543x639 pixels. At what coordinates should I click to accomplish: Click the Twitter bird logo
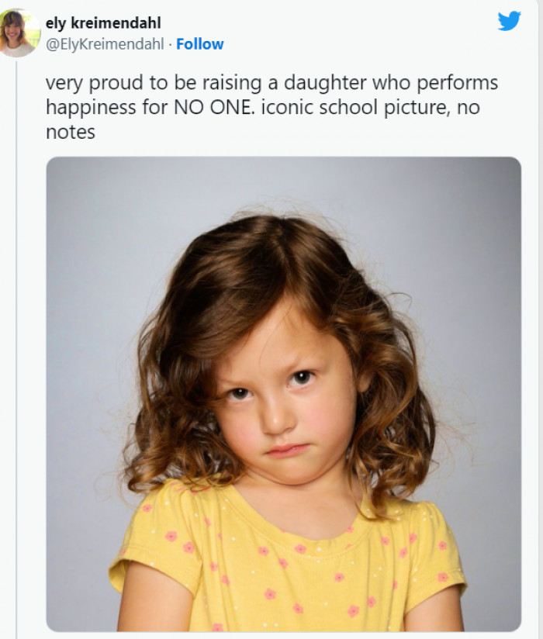point(509,21)
